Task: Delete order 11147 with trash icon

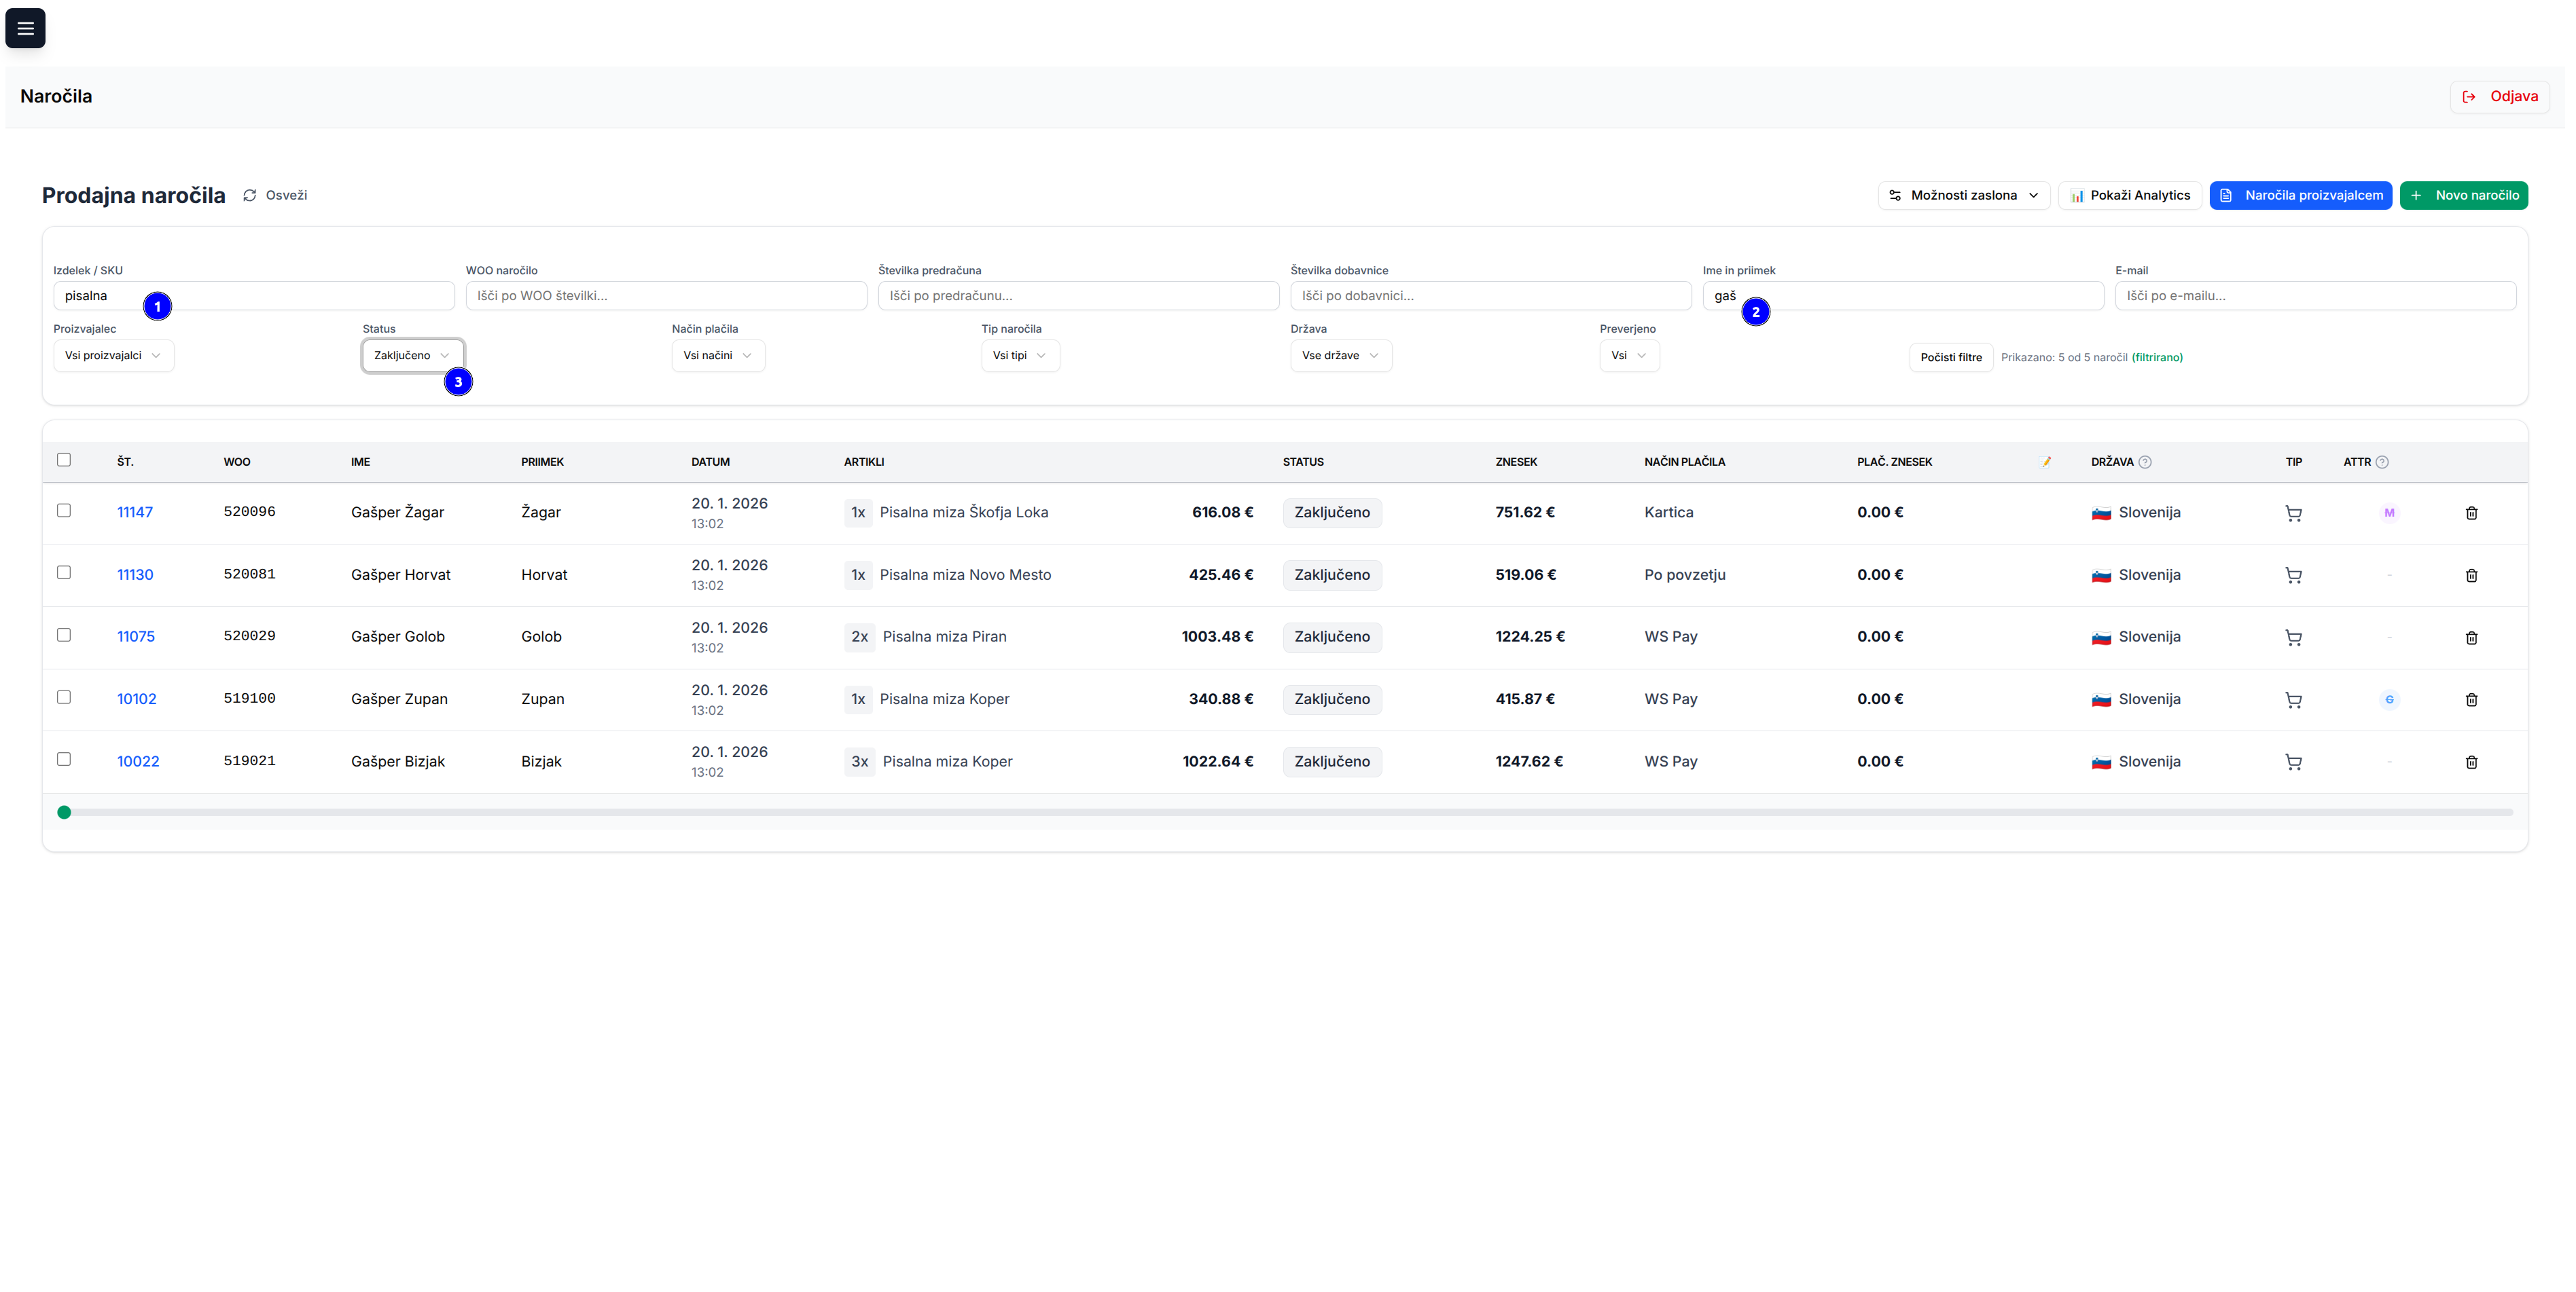Action: [x=2471, y=513]
